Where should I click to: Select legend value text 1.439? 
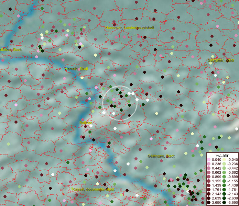216,185
